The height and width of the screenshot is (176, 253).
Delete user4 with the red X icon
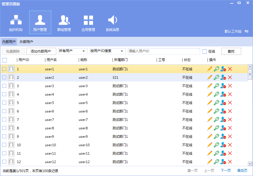230,94
